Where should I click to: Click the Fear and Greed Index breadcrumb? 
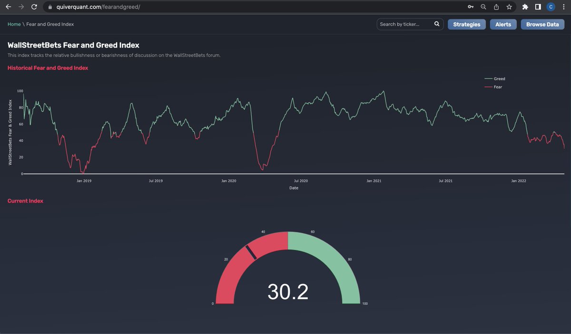(x=50, y=24)
